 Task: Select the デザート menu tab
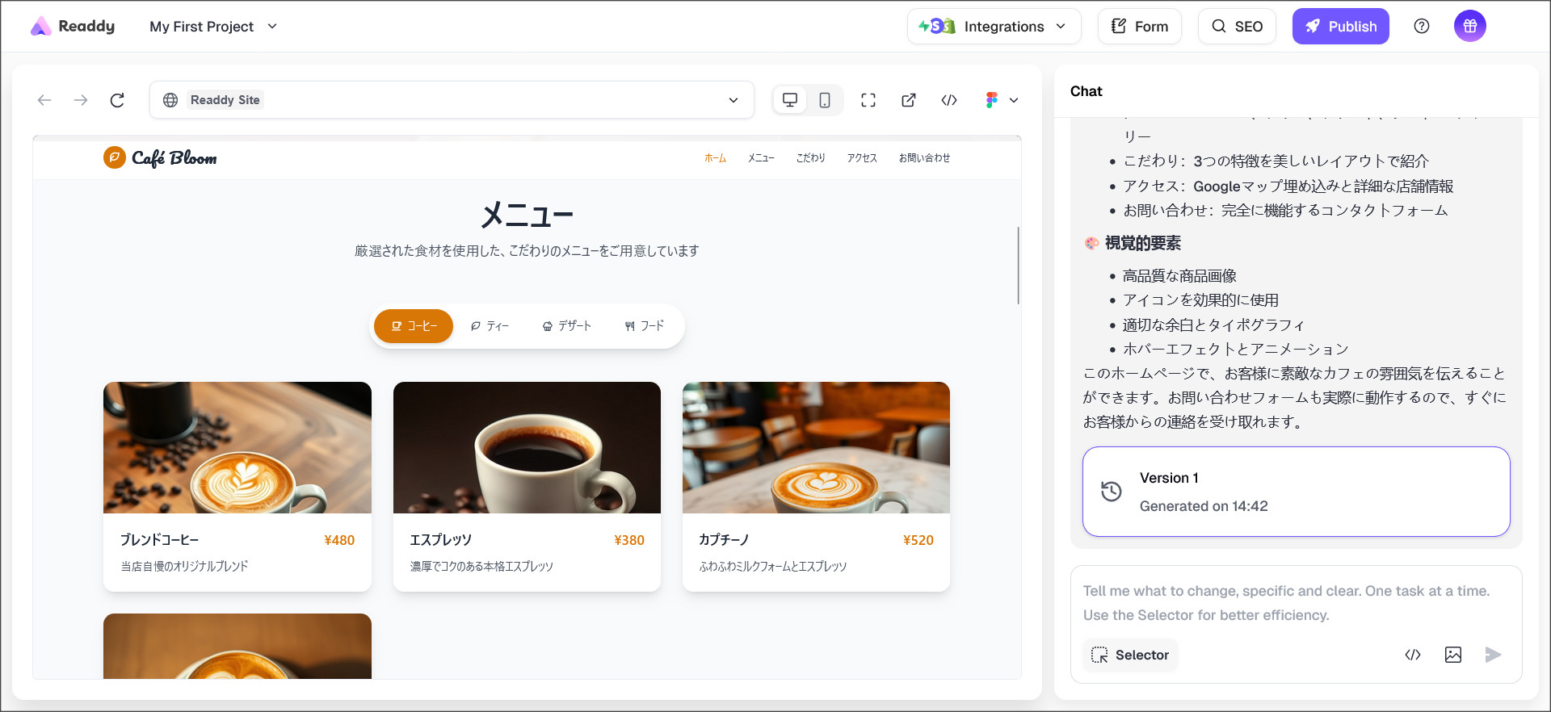(567, 326)
